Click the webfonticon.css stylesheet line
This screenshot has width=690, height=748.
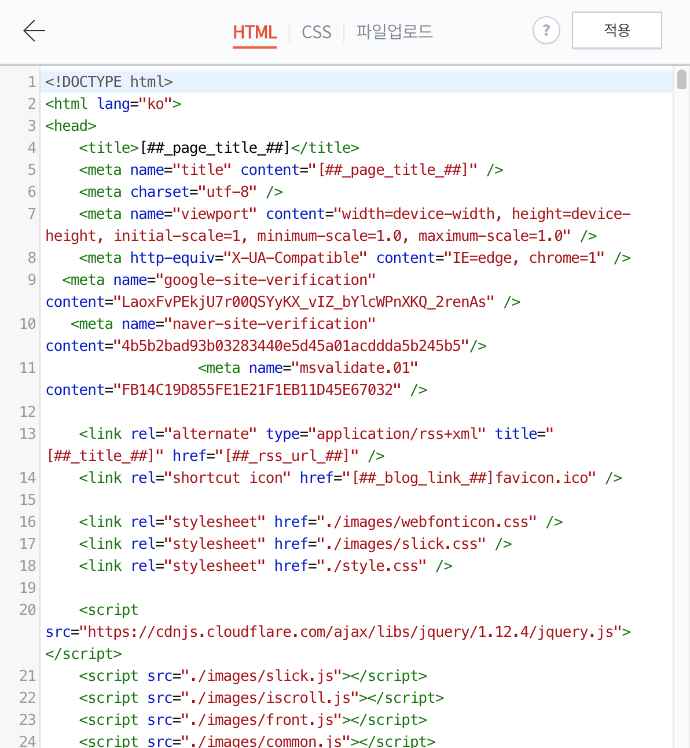coord(321,522)
